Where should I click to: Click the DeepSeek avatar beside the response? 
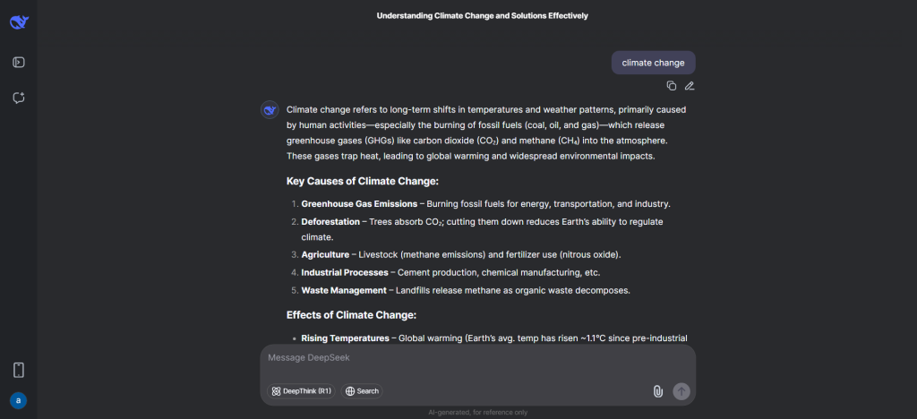(x=270, y=110)
